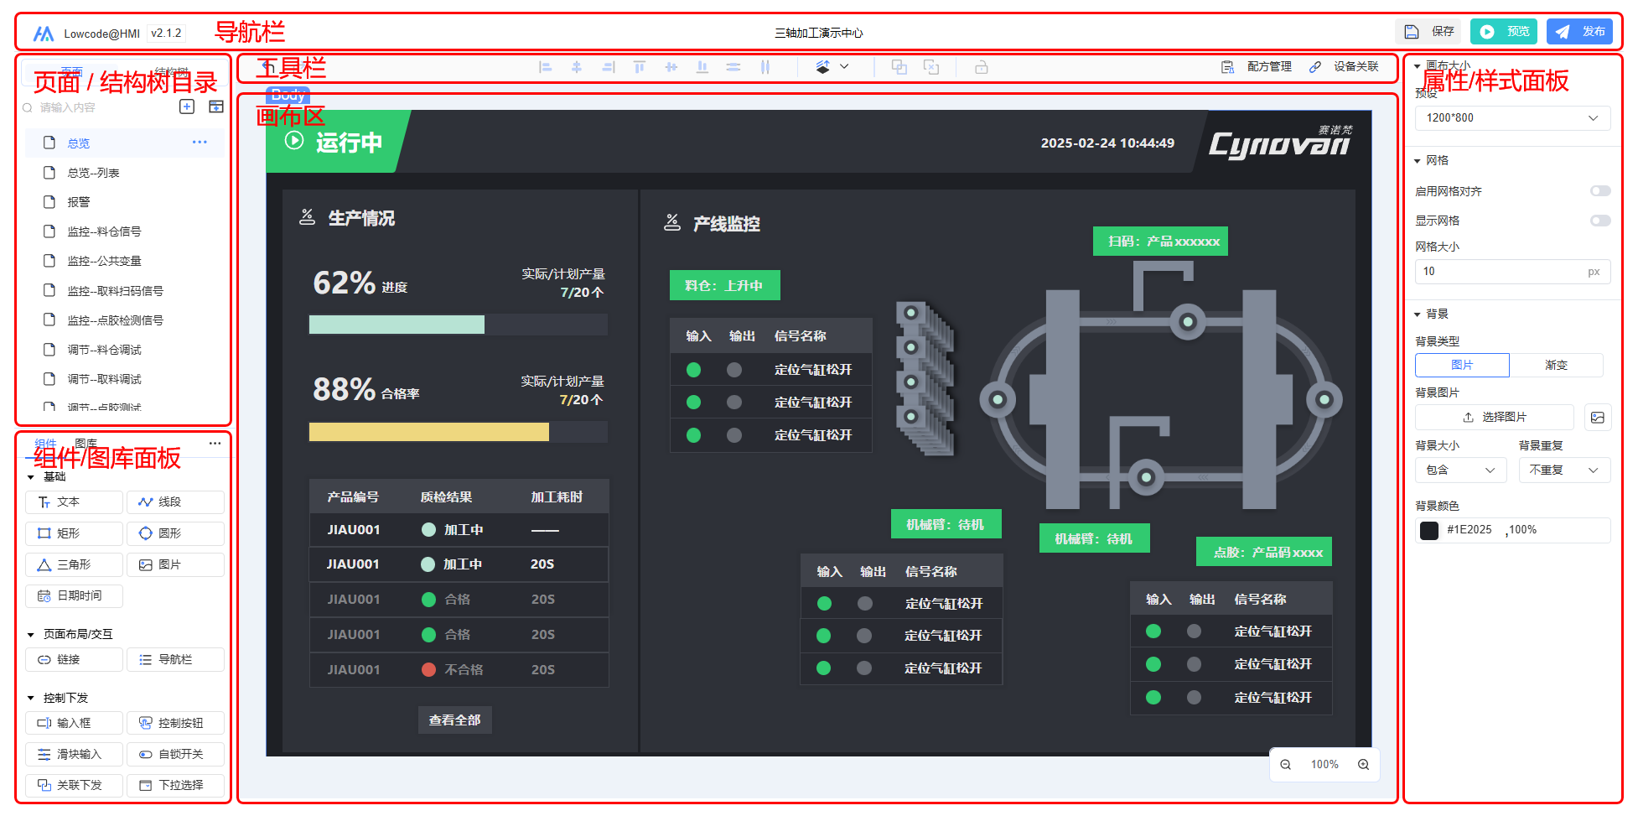
Task: Click the lock icon in toolbar
Action: click(981, 67)
